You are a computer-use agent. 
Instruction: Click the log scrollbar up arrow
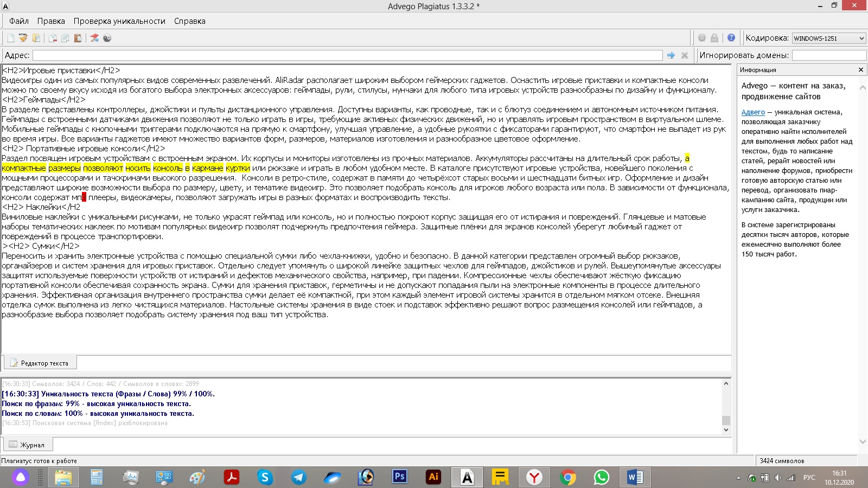[726, 383]
